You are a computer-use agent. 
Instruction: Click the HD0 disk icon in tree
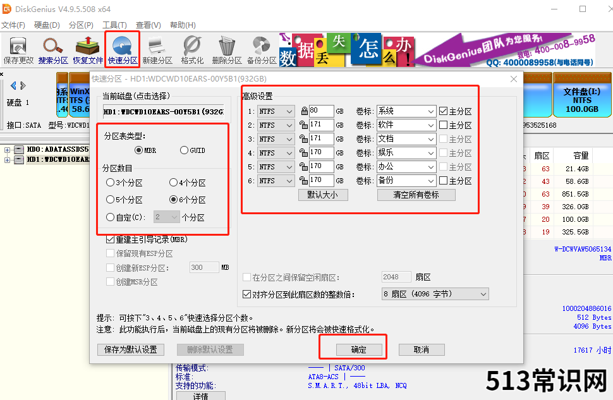[19, 149]
